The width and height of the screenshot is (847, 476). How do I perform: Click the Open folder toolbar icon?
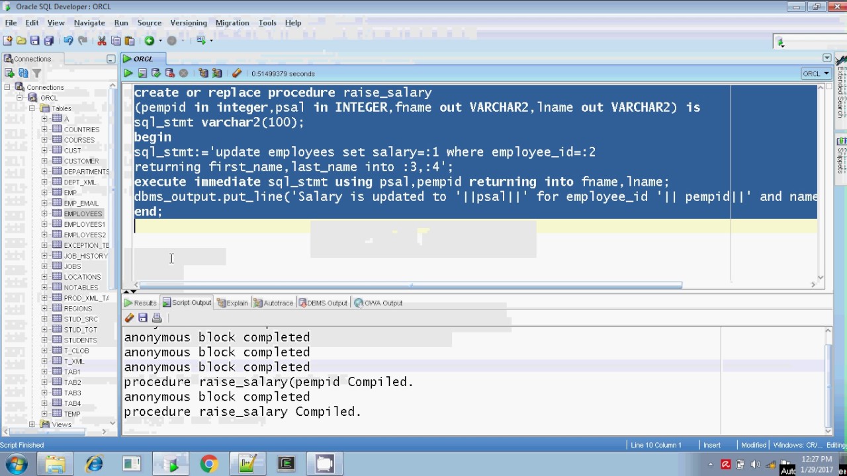[x=21, y=40]
